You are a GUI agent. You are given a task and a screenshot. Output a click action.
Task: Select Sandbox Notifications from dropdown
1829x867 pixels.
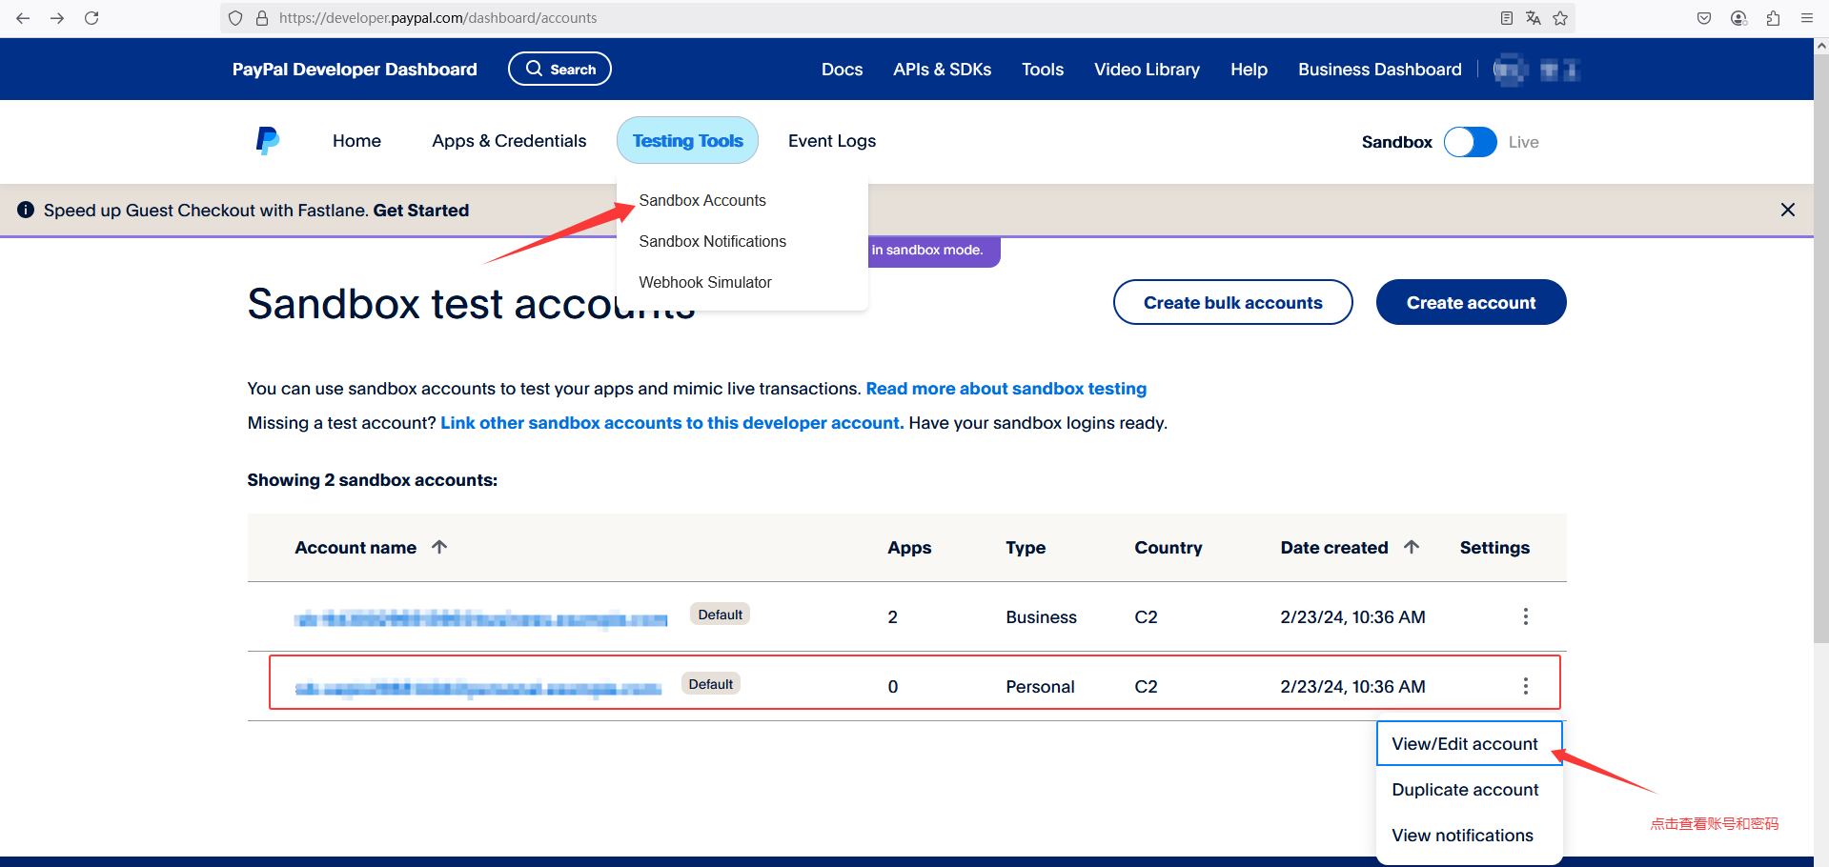tap(712, 241)
